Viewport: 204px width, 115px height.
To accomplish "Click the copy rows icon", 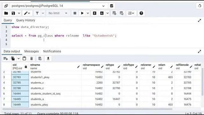I will tap(13, 58).
